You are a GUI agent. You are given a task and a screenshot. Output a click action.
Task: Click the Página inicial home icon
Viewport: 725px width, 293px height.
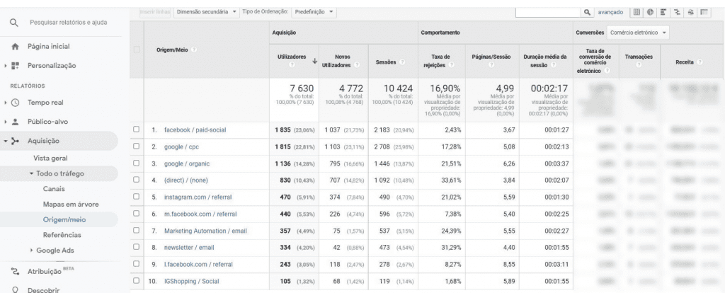coord(16,47)
